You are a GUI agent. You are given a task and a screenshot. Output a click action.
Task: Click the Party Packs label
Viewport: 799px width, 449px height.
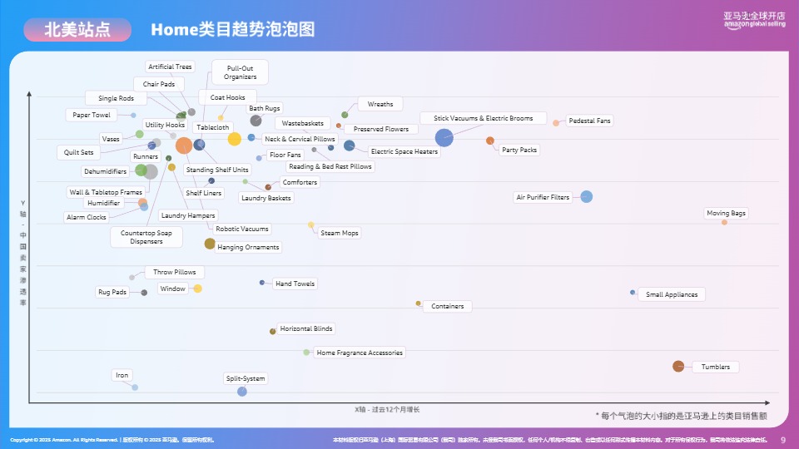[x=519, y=150]
